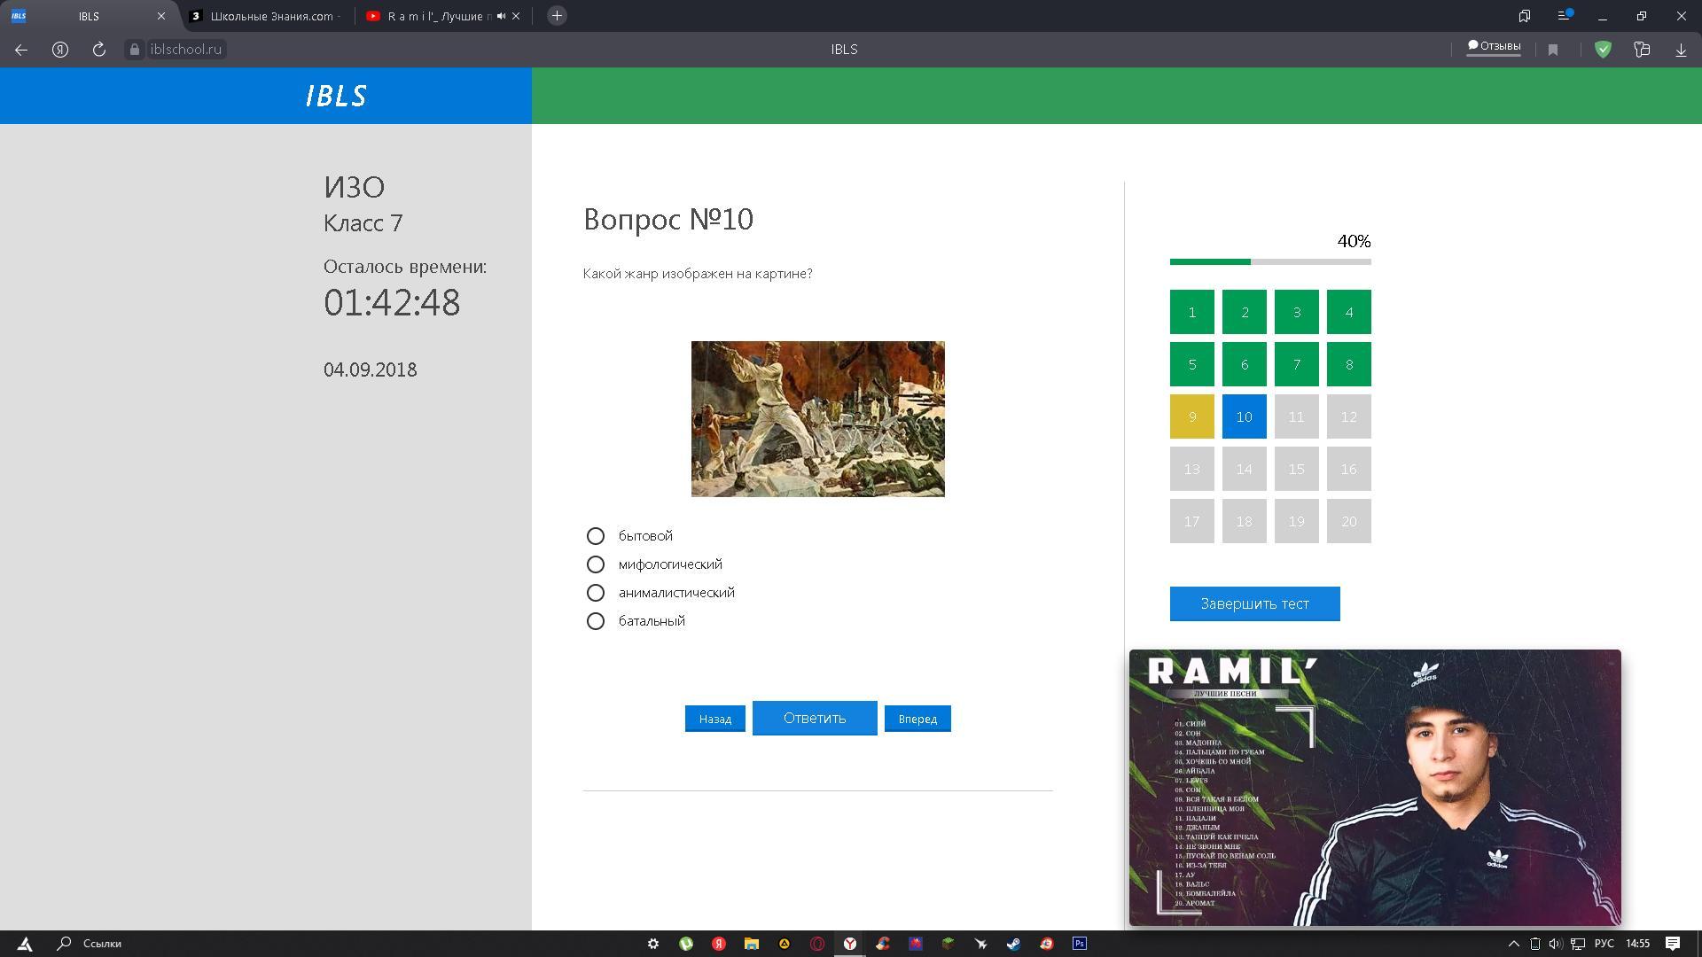Jump to question 9 tile
Viewport: 1702px width, 957px height.
(x=1191, y=416)
